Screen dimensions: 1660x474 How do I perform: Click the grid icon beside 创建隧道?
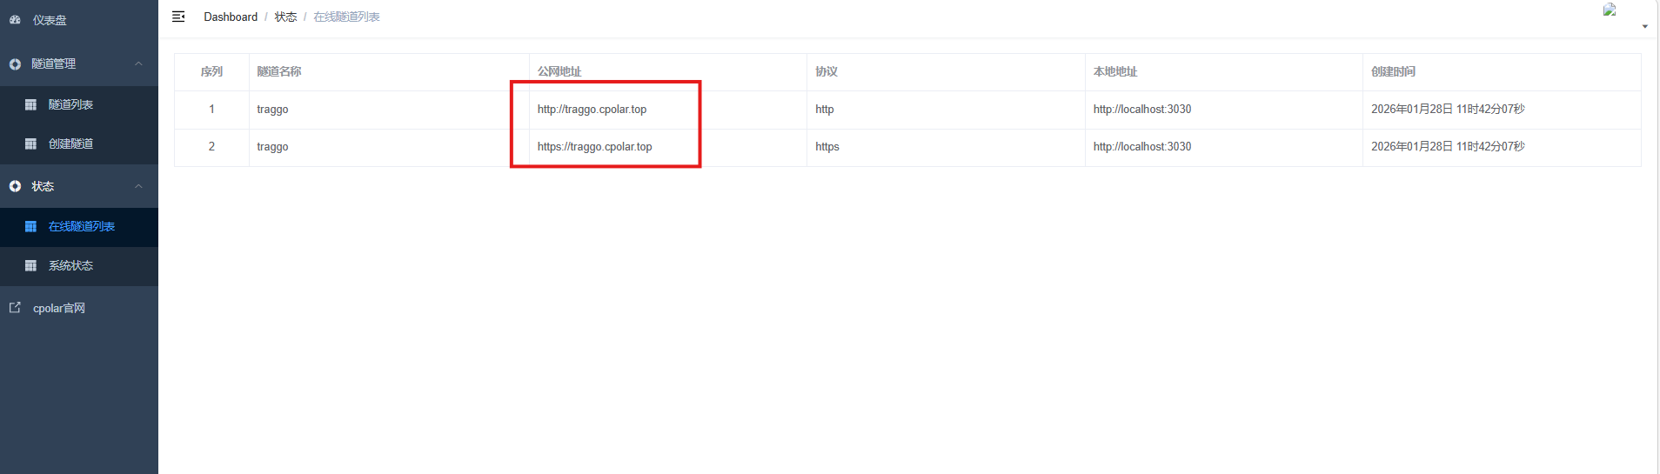[x=30, y=144]
